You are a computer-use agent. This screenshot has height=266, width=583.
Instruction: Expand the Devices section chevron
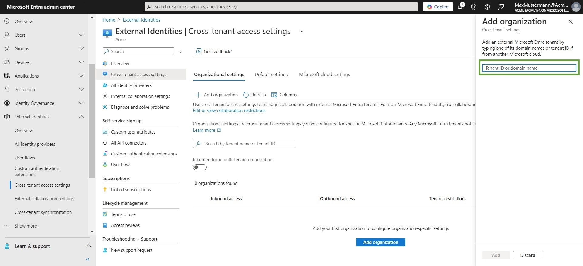pos(81,62)
